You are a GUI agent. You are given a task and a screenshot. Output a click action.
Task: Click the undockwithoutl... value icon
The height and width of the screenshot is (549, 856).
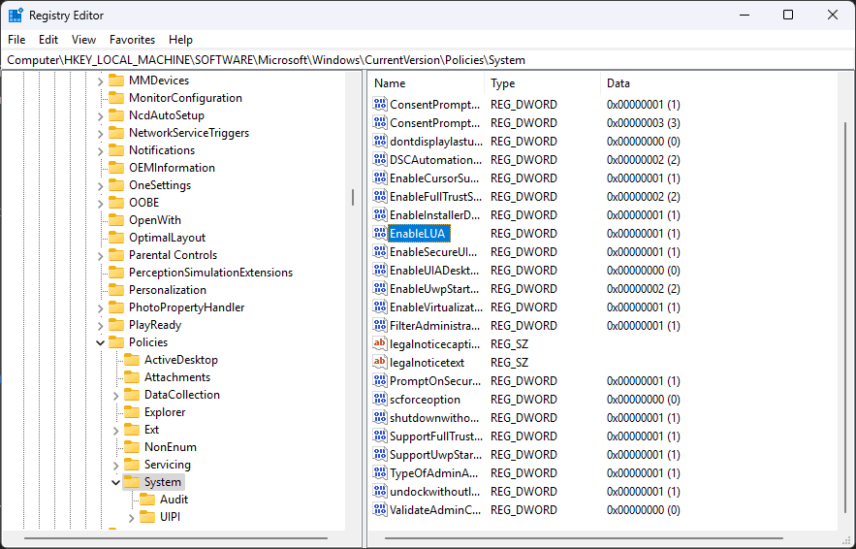[x=379, y=492]
